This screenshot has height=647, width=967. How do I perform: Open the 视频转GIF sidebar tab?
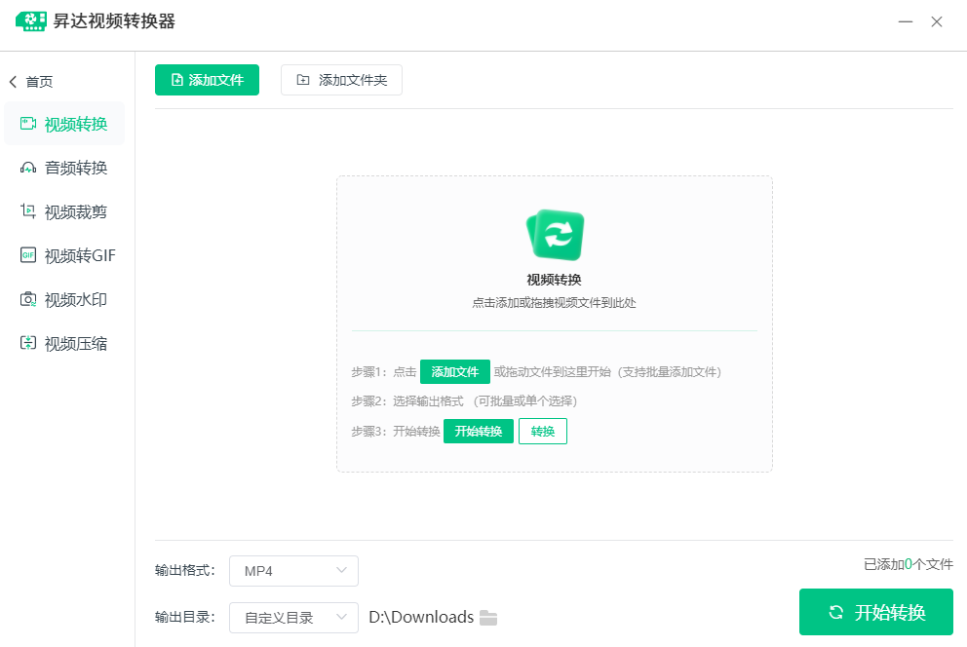pyautogui.click(x=80, y=255)
